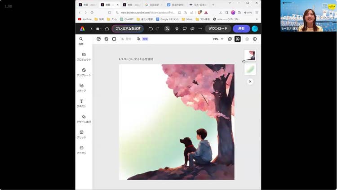Open the グリッド panel in the sidebar
Viewport: 337px width, 190px height.
[x=82, y=134]
